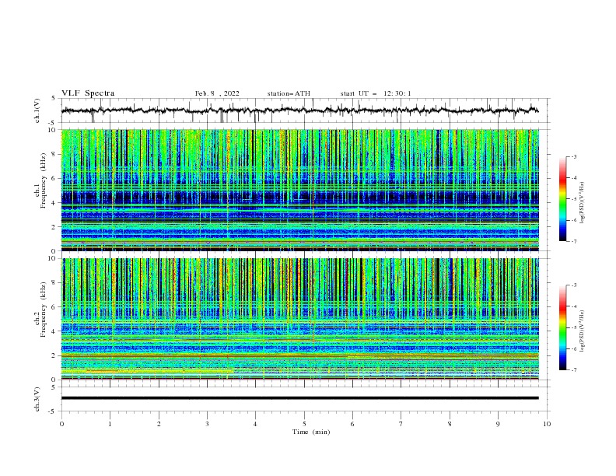Click ch.2 "Frequency (kHz)" axis label

pos(44,310)
